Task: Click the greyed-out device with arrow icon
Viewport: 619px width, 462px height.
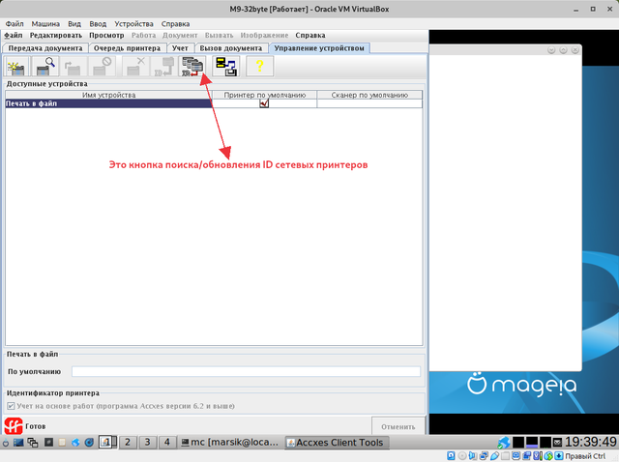Action: (x=74, y=66)
